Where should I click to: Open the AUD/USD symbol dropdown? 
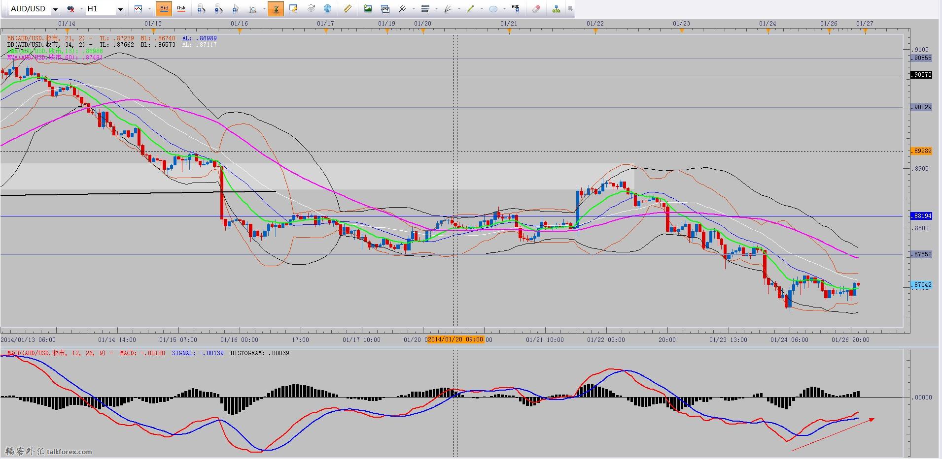55,9
